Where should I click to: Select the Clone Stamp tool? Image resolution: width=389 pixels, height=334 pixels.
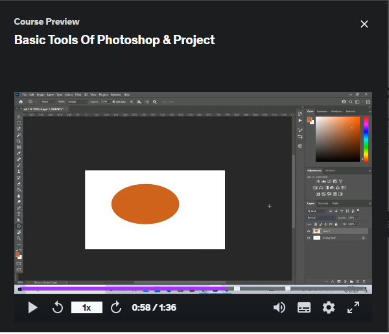pyautogui.click(x=19, y=171)
